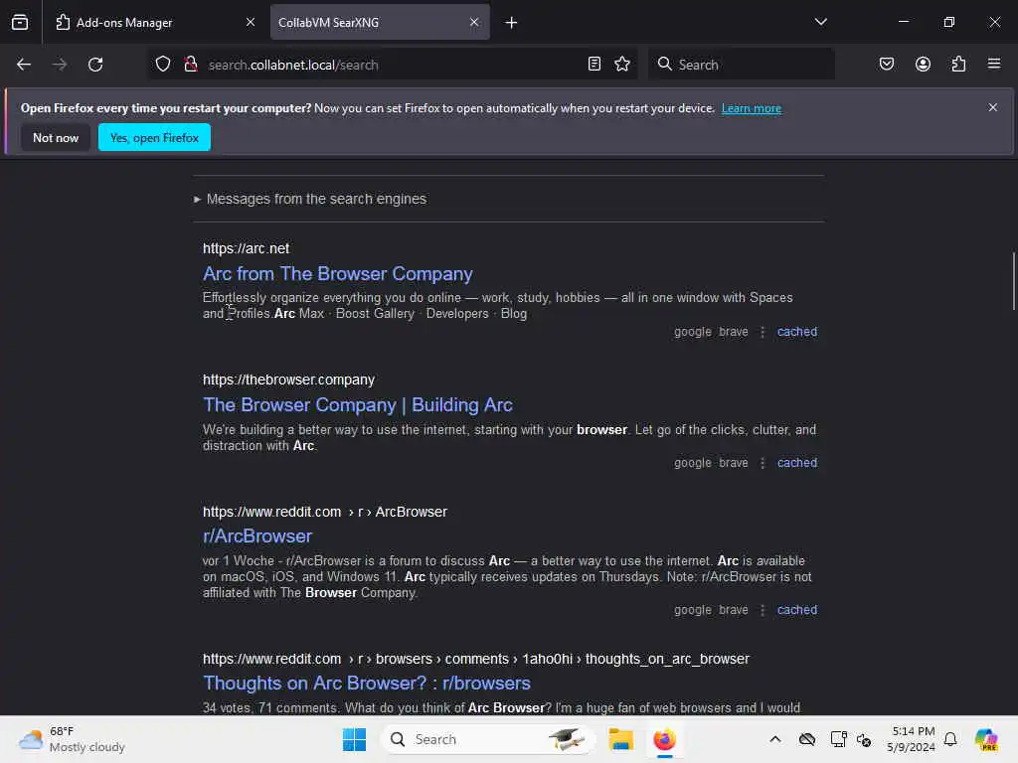This screenshot has width=1018, height=763.
Task: Select the CollabVM SearXNG tab
Action: point(380,23)
